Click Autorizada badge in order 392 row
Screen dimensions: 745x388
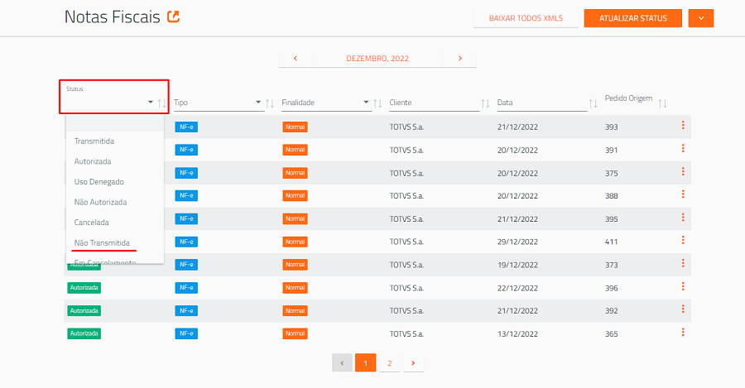point(84,310)
